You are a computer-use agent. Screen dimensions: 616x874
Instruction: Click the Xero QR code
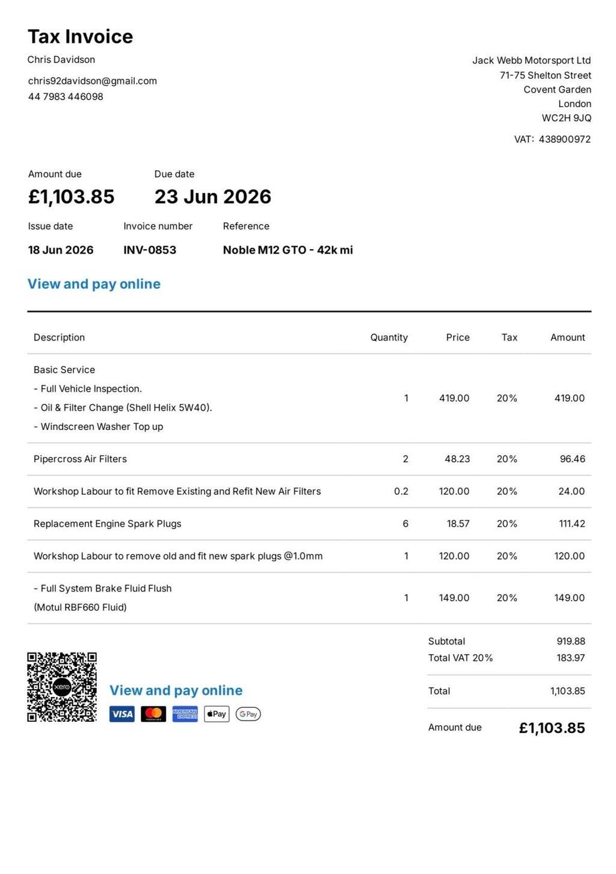tap(62, 687)
